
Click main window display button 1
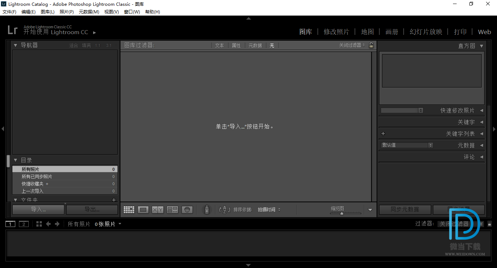pos(11,224)
